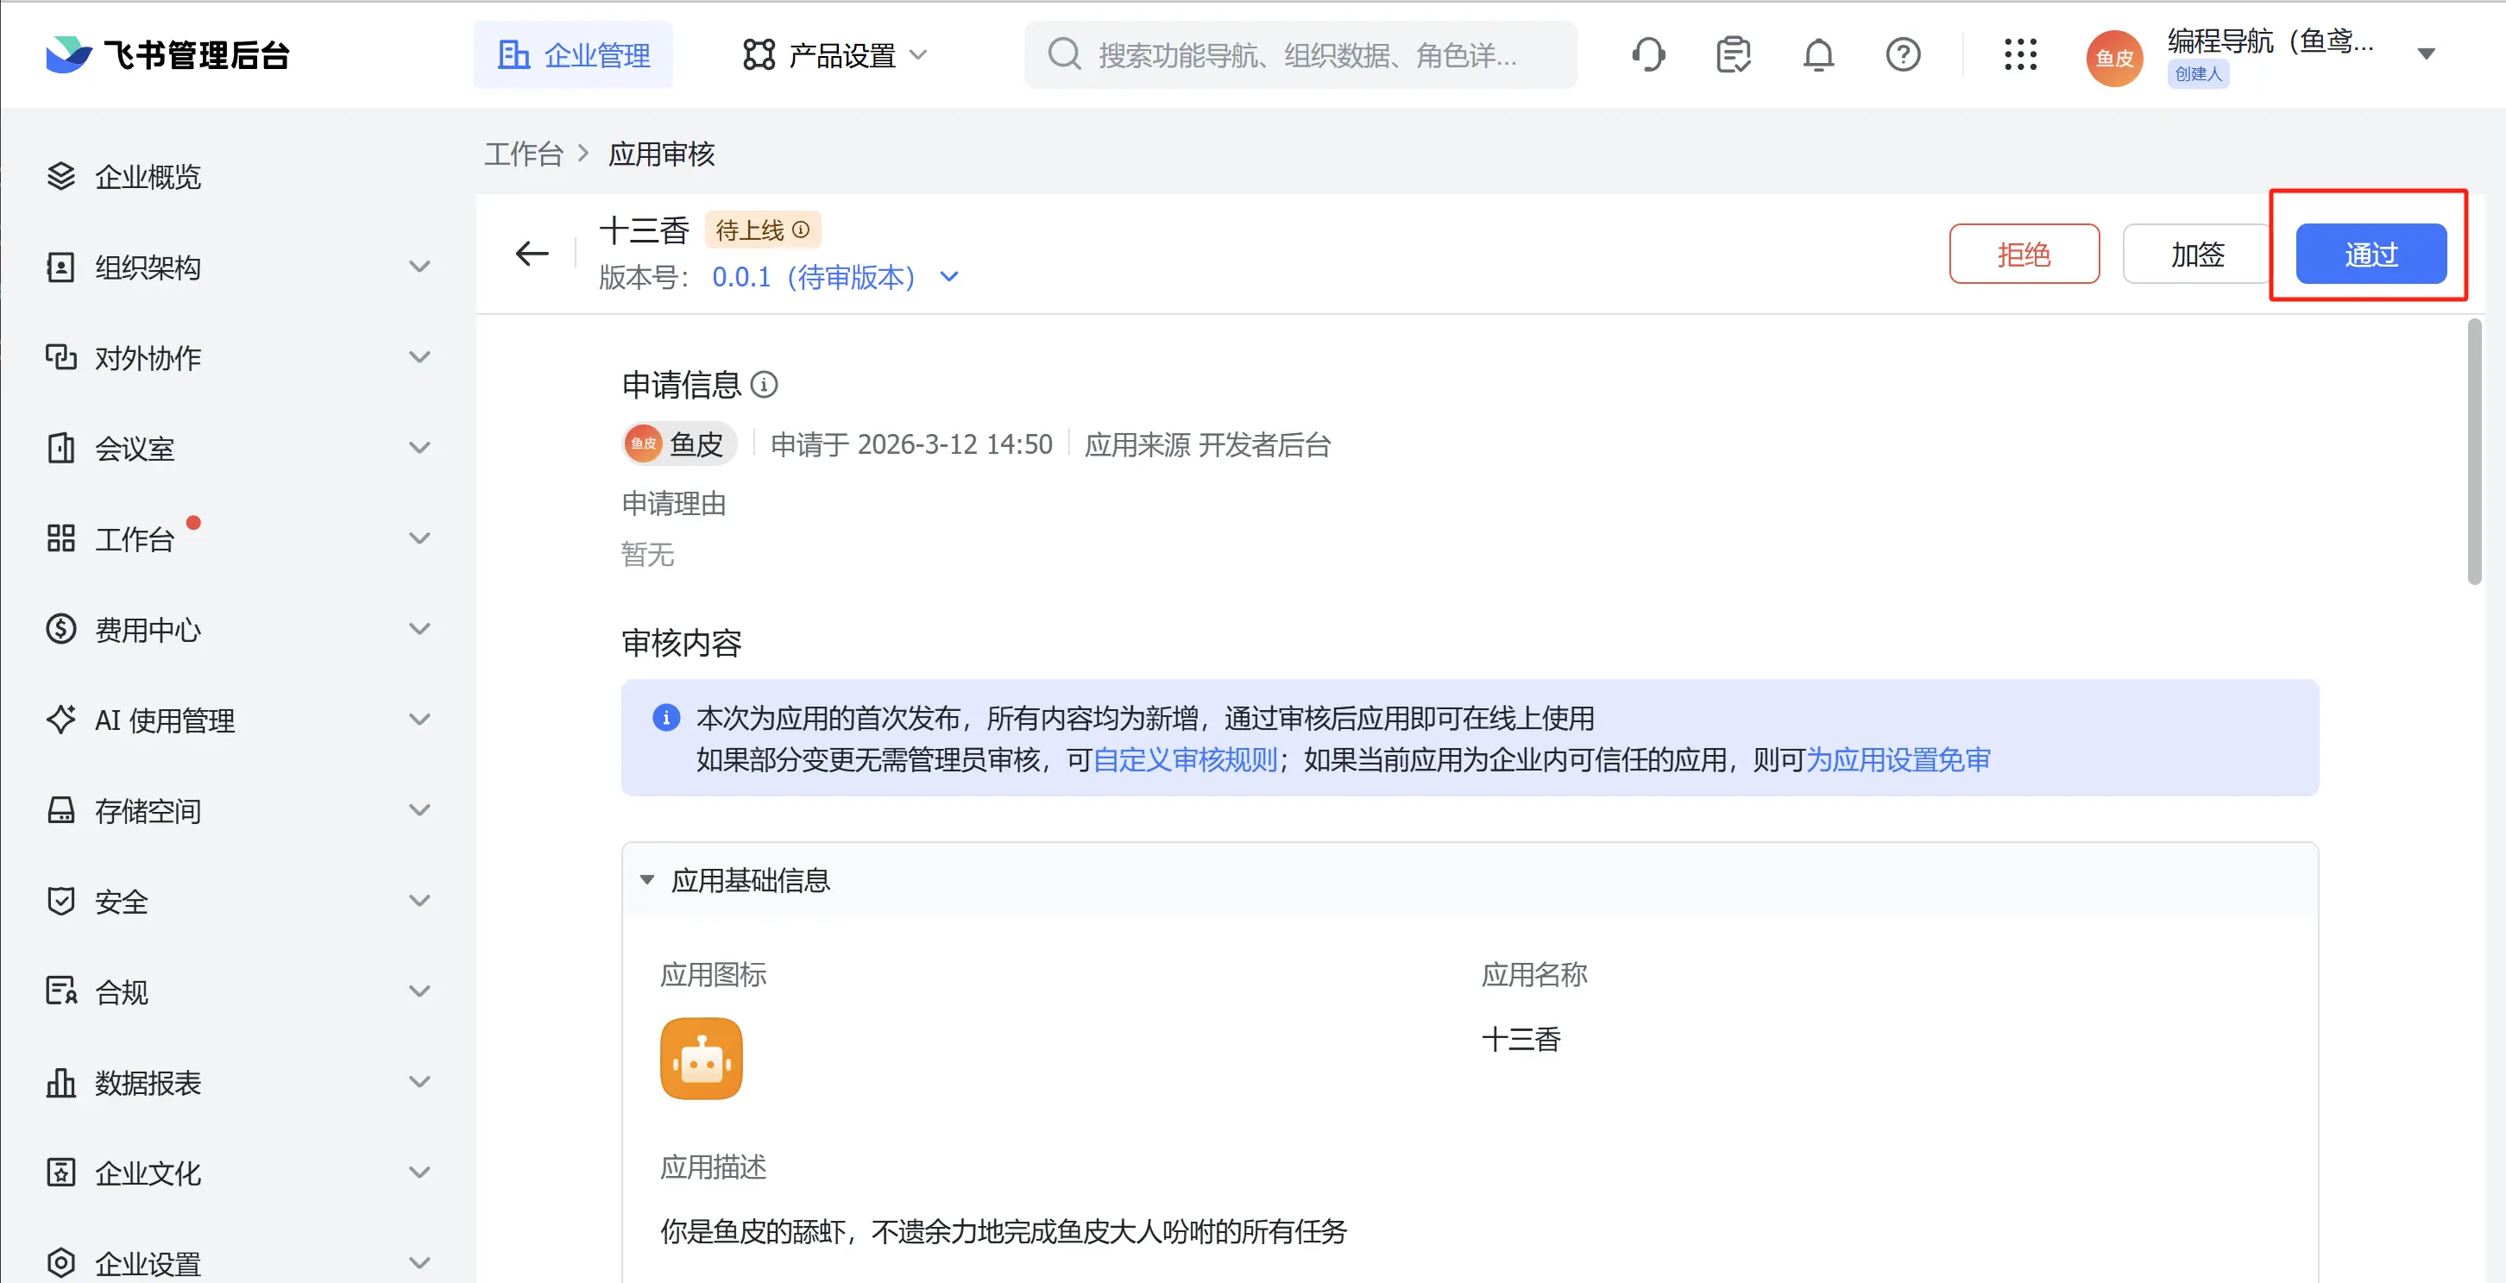Collapse the 应用基础信息 section
The width and height of the screenshot is (2506, 1283).
click(647, 880)
